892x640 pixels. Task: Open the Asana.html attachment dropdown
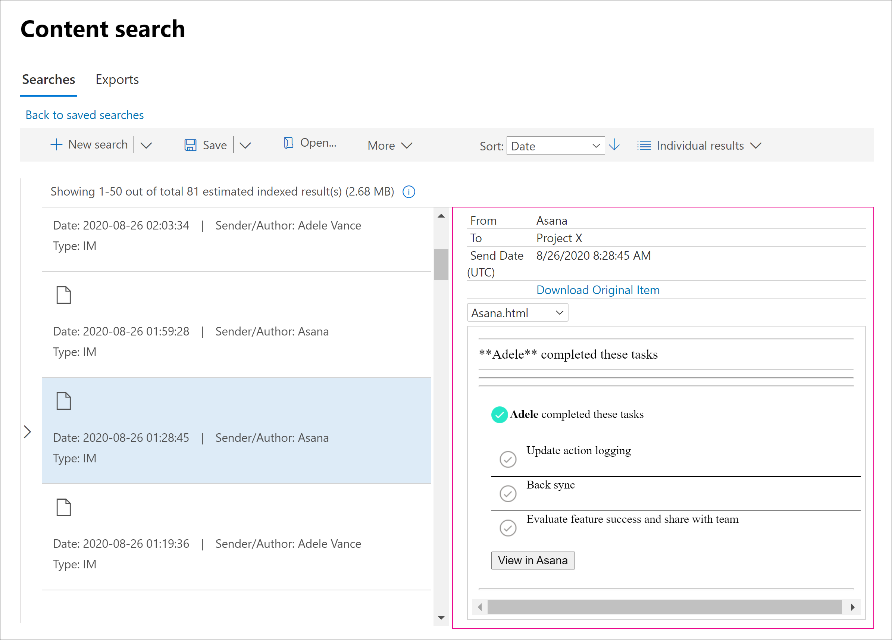click(517, 313)
